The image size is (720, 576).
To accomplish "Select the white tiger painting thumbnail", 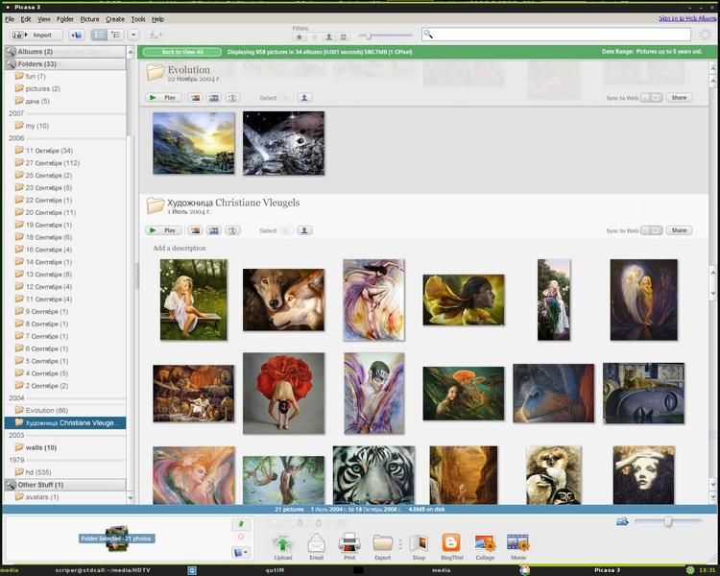I will [x=373, y=475].
